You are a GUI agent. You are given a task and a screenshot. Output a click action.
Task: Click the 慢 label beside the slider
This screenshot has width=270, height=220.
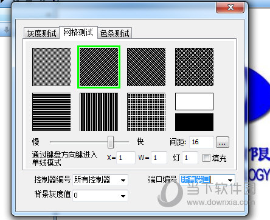tap(36, 142)
